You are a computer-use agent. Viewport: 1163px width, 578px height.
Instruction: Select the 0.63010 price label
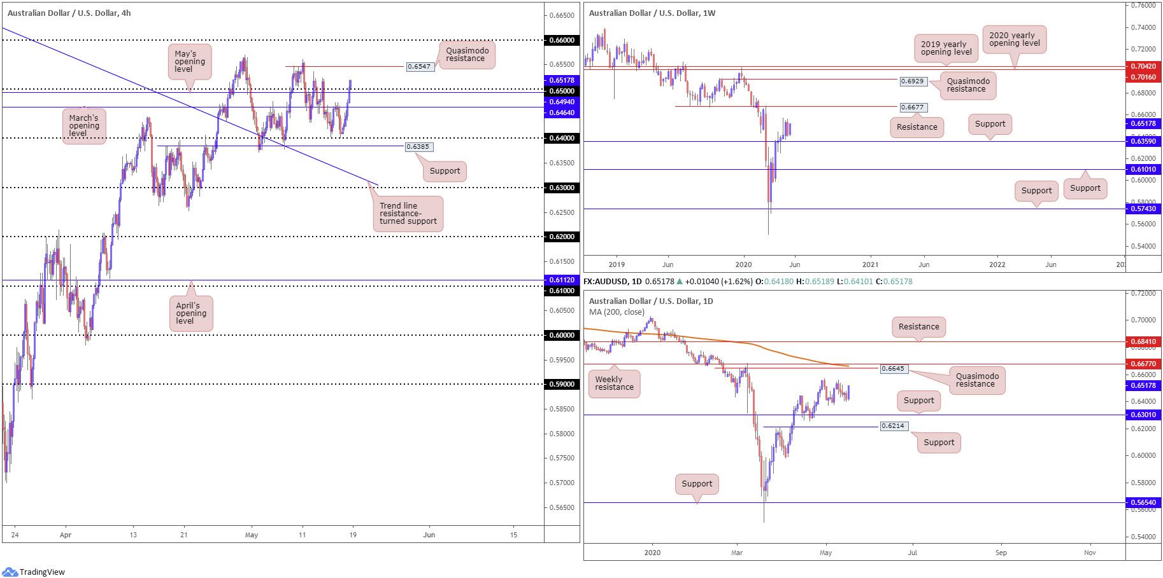(x=1143, y=415)
